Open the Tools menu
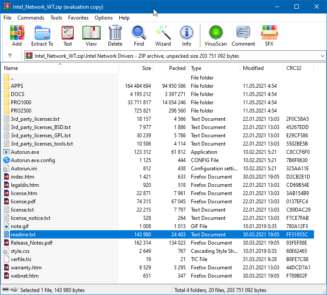 56,18
